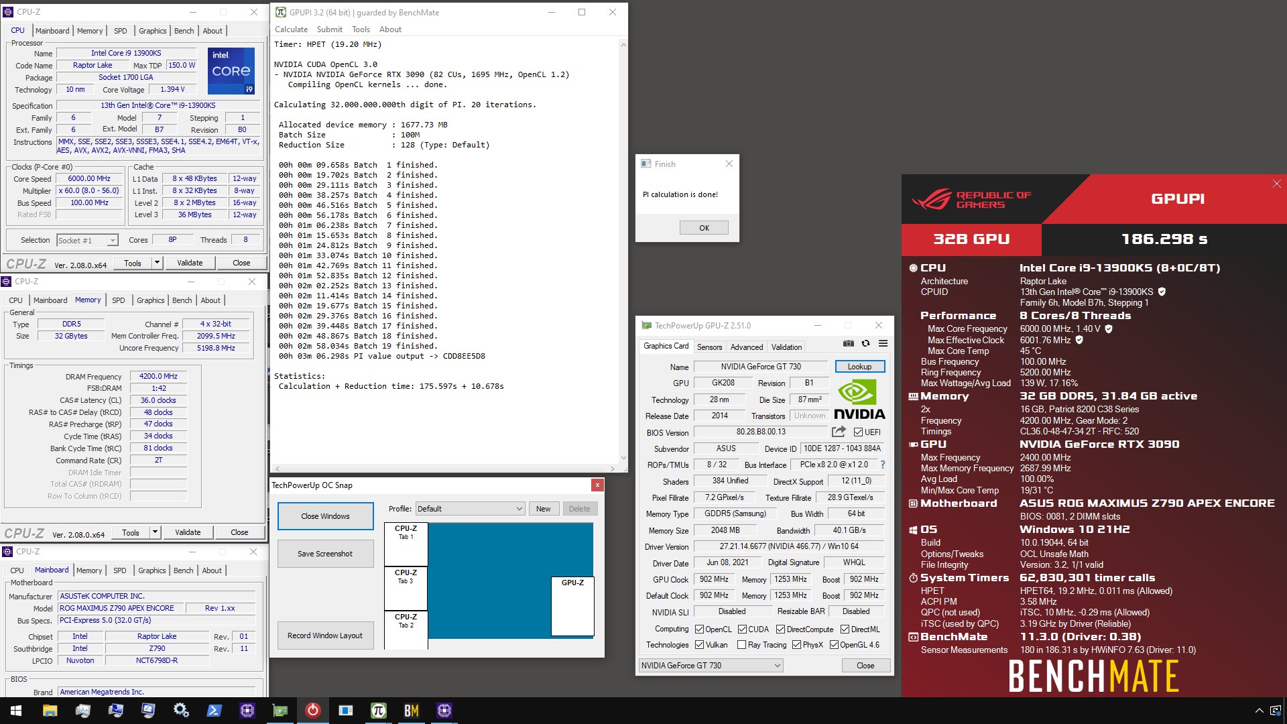Open the Windows Start menu
This screenshot has height=724, width=1287.
(16, 711)
